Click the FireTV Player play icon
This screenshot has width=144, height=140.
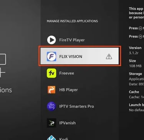coord(51,40)
